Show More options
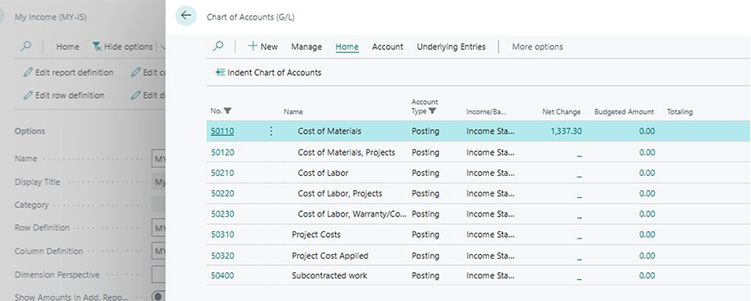This screenshot has width=751, height=301. (x=537, y=47)
